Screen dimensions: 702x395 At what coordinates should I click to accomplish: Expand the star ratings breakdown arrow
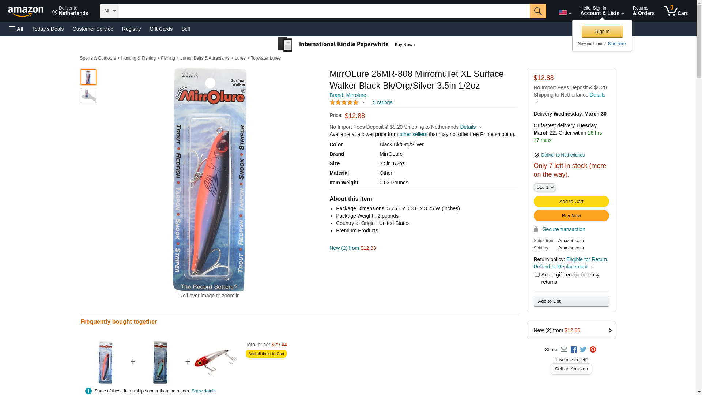pyautogui.click(x=363, y=102)
